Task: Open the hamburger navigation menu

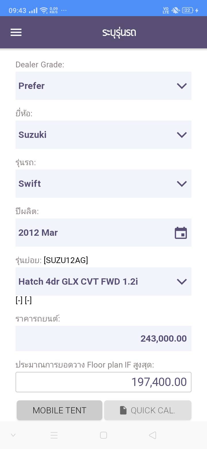Action: click(16, 32)
